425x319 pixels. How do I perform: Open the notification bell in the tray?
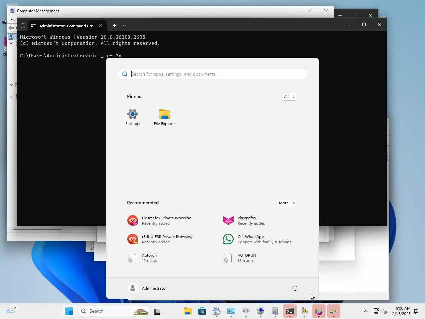[x=416, y=311]
